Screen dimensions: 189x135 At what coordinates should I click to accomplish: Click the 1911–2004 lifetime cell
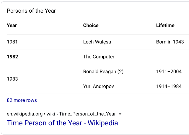pos(169,72)
